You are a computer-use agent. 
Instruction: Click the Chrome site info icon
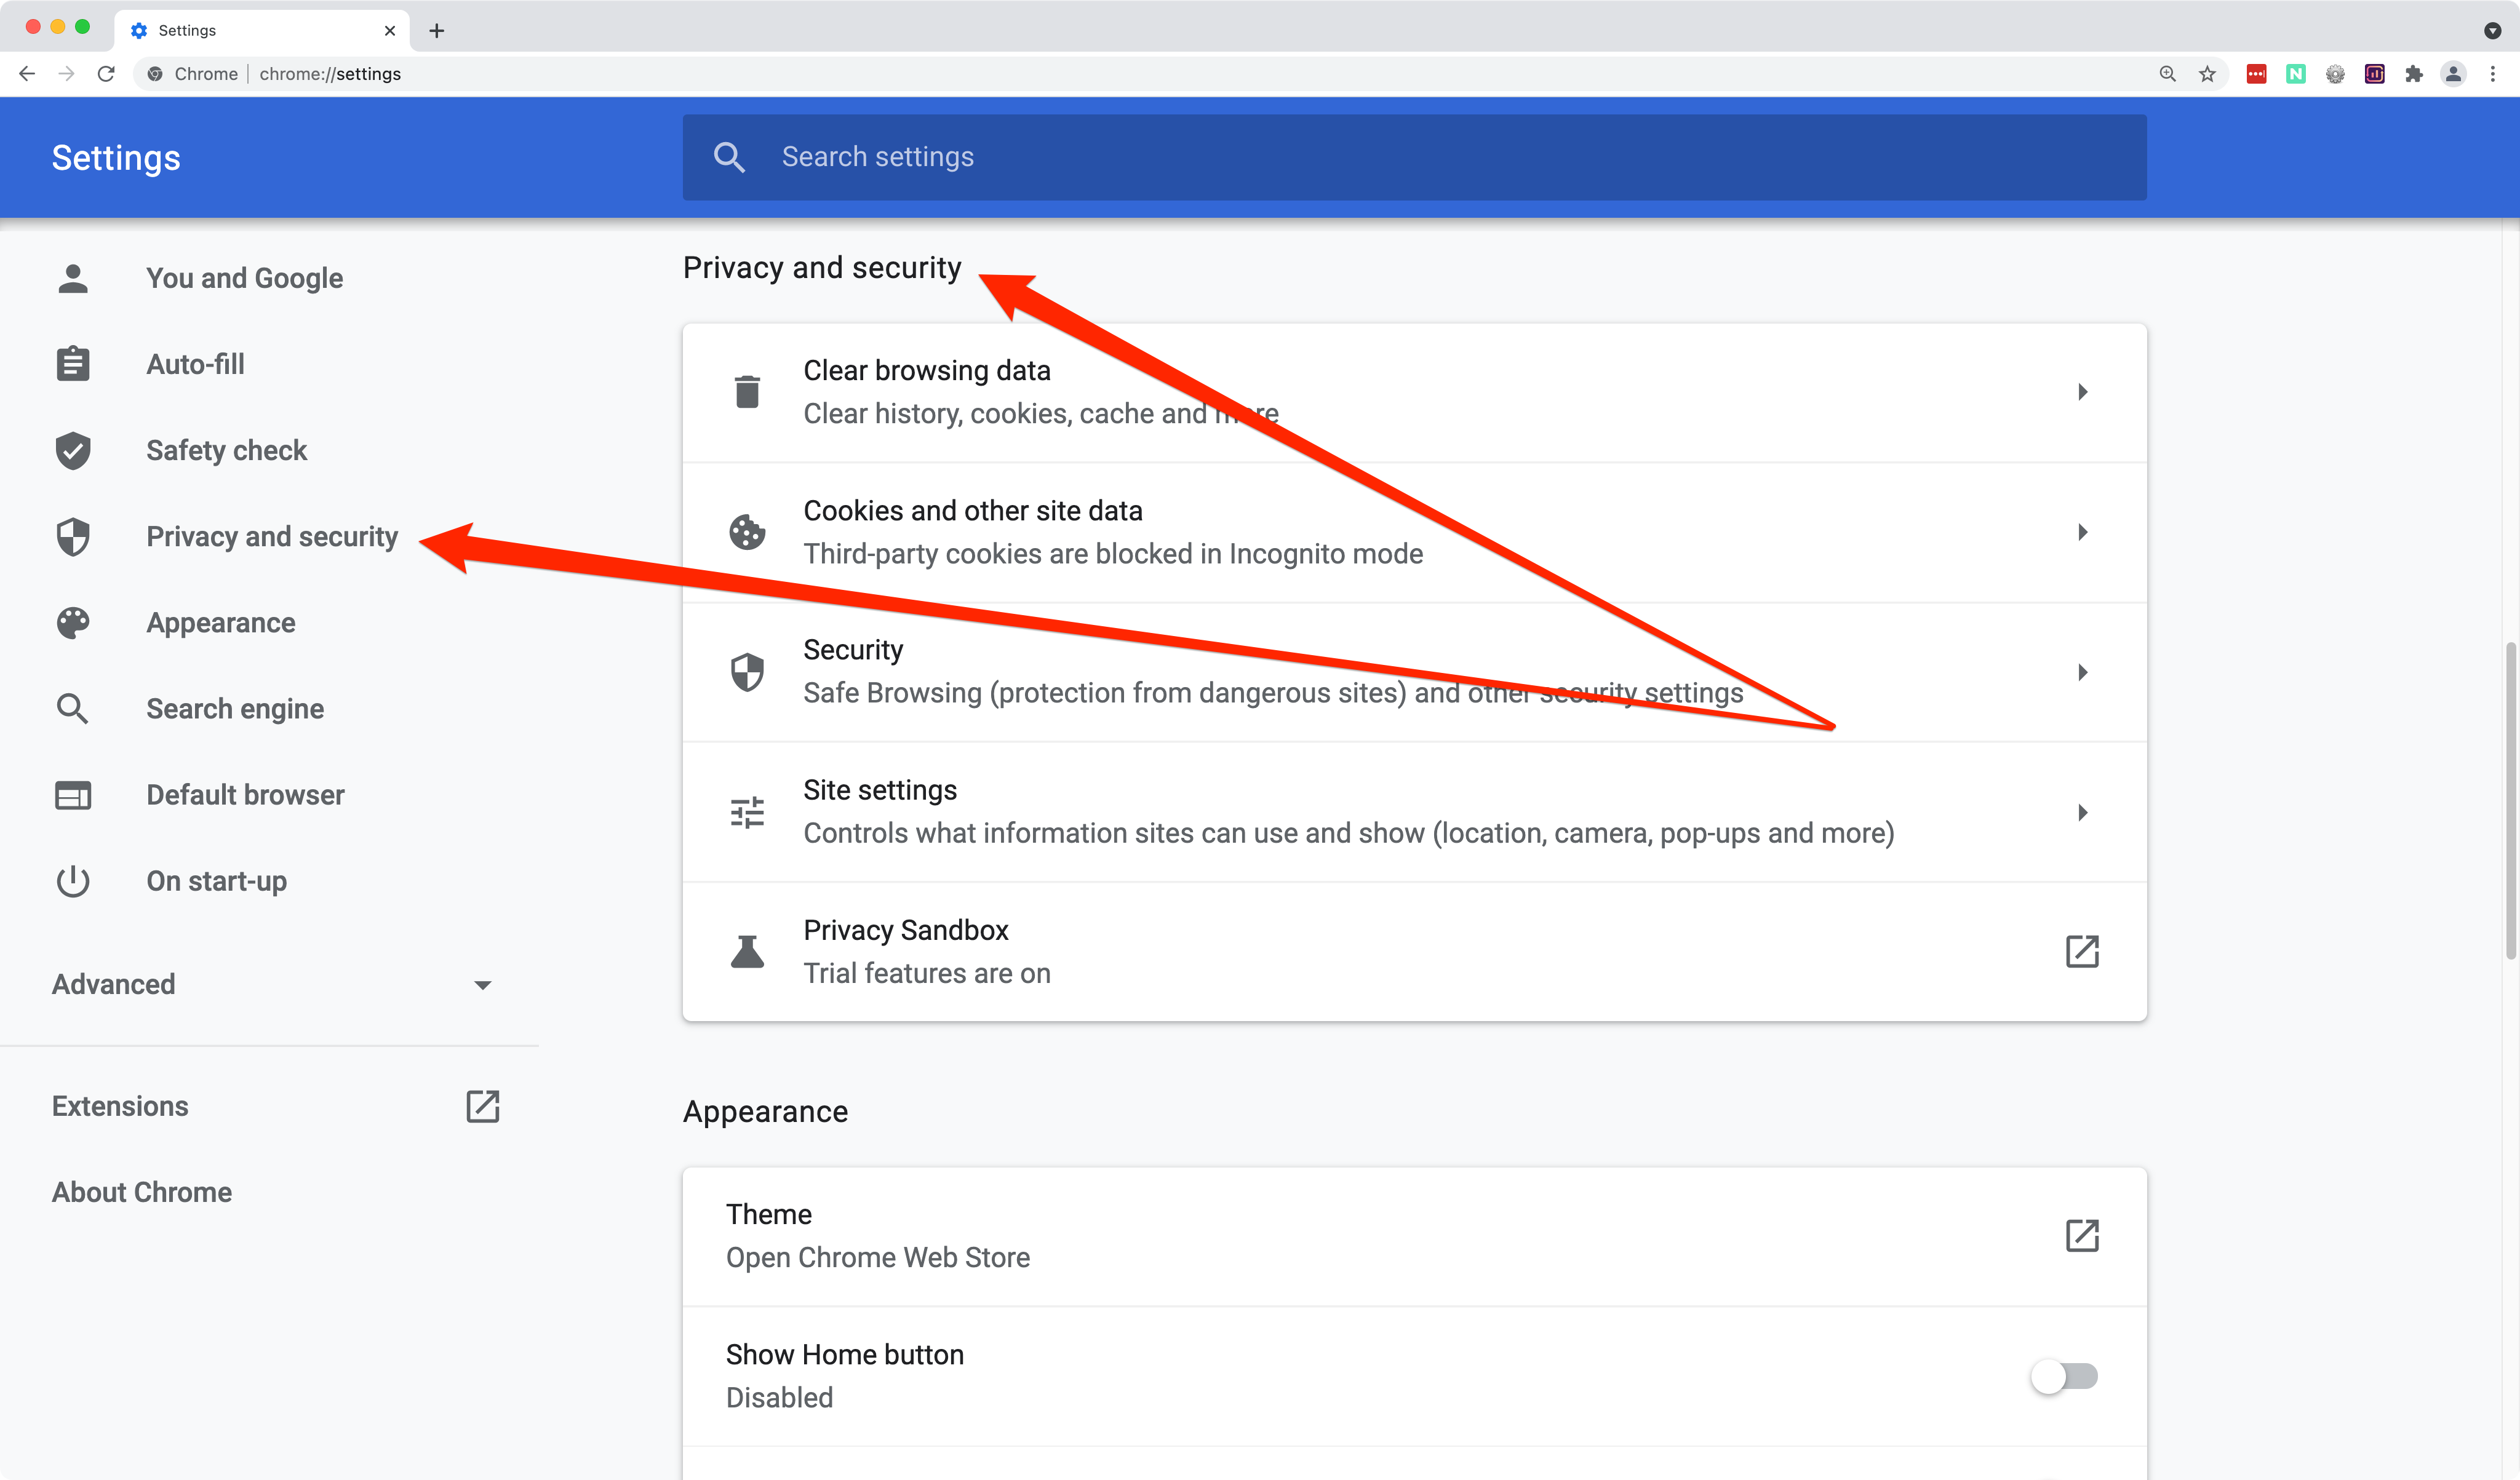[x=155, y=74]
